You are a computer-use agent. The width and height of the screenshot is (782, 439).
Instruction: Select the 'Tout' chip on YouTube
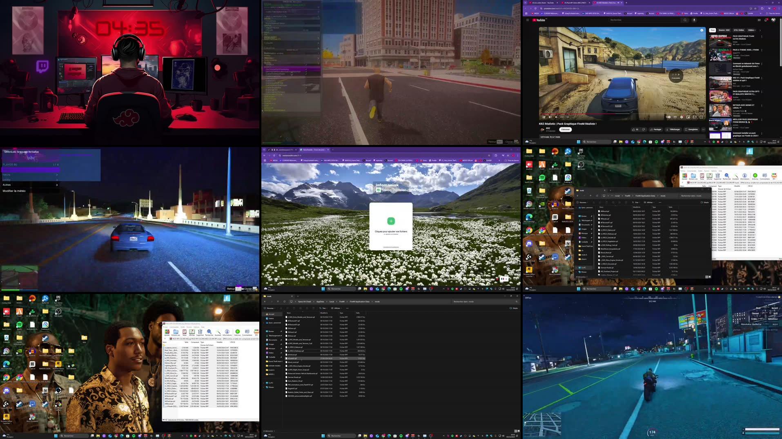click(713, 30)
